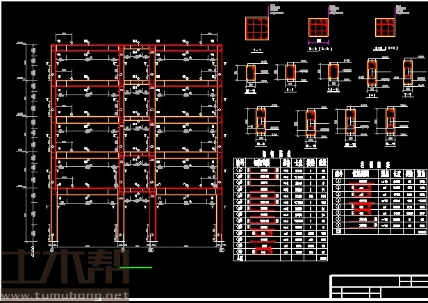Image resolution: width=428 pixels, height=303 pixels.
Task: Click header row of right rebar table
Action: tap(379, 173)
